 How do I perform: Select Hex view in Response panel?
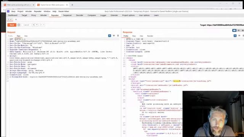pos(141,36)
